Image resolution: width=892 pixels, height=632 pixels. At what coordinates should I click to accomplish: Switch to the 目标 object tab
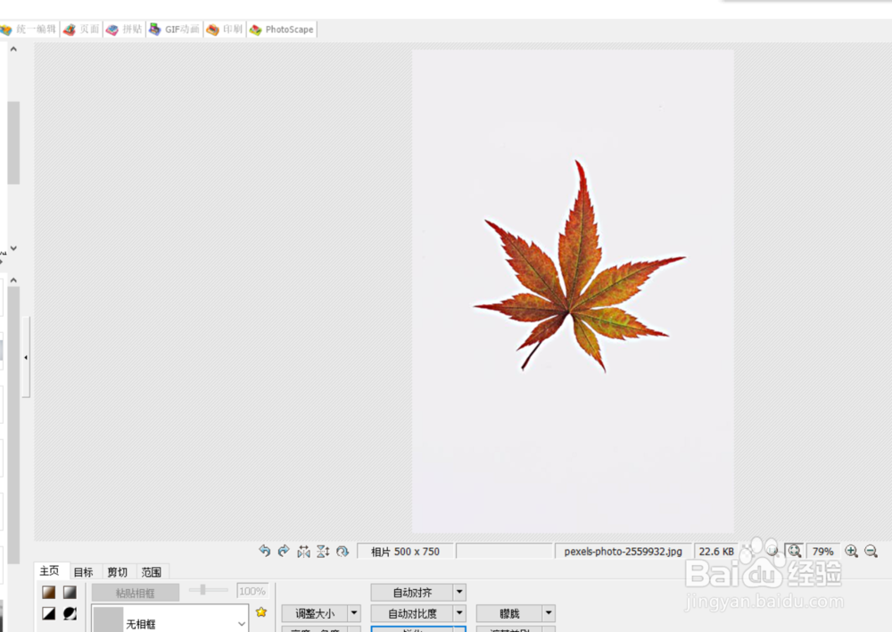(x=83, y=571)
